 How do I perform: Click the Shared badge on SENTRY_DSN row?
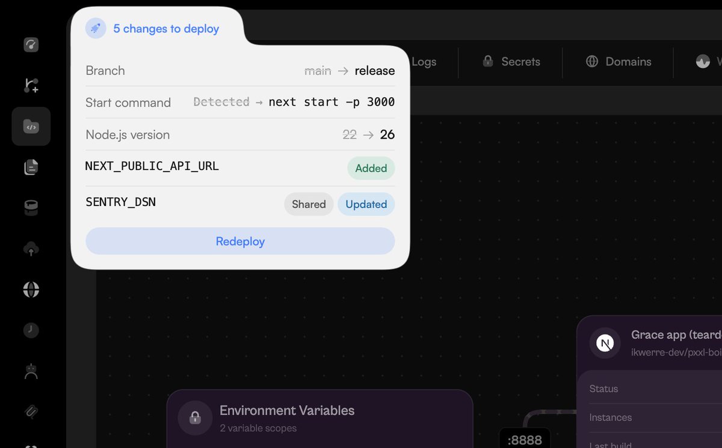pyautogui.click(x=309, y=204)
